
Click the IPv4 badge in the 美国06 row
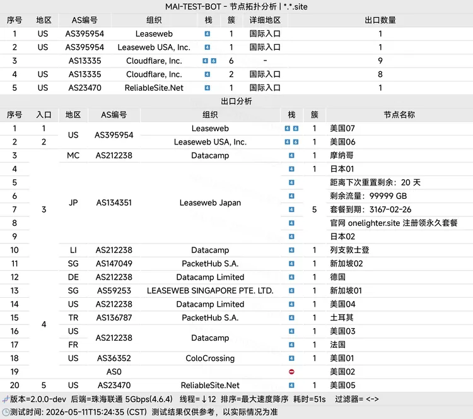click(x=287, y=142)
